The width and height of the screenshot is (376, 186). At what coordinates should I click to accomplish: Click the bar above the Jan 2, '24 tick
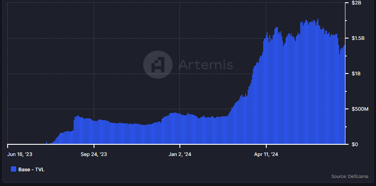[180, 129]
